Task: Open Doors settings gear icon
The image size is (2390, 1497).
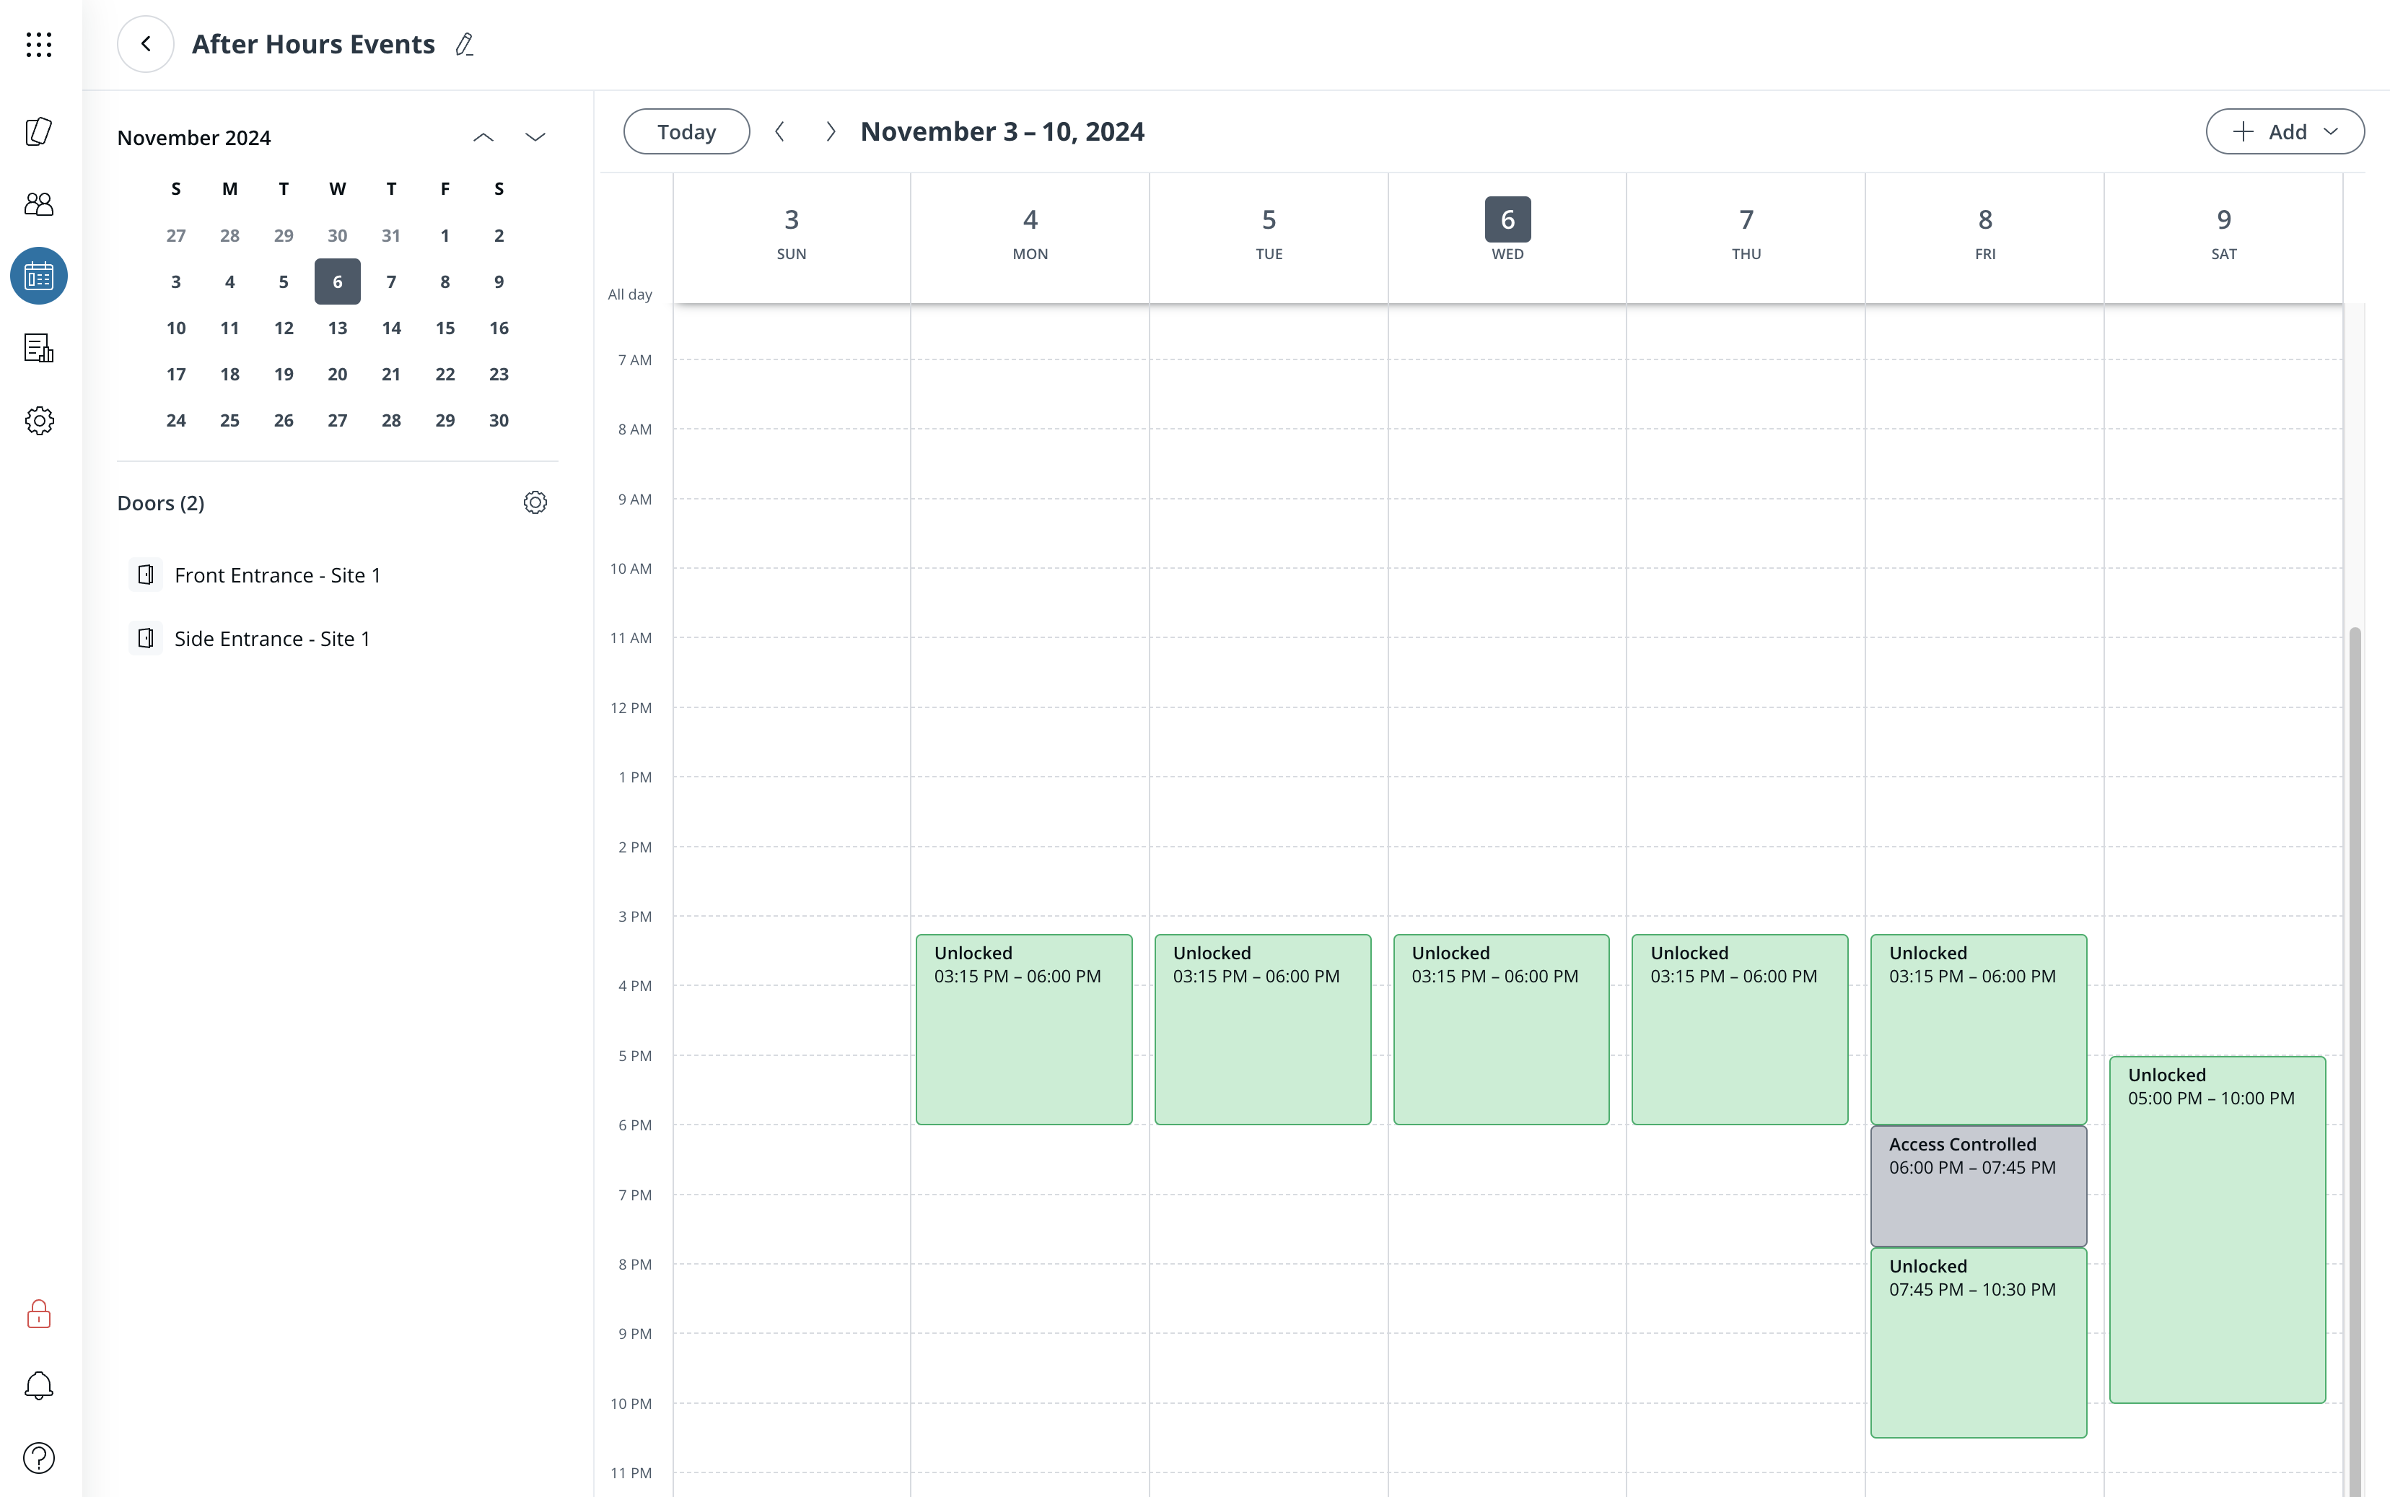Action: pos(535,503)
